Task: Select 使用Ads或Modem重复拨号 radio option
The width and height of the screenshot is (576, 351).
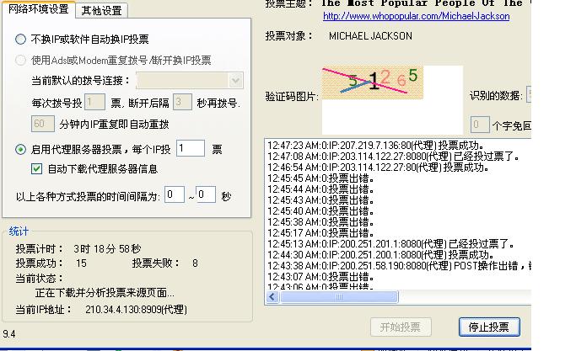Action: pos(21,61)
